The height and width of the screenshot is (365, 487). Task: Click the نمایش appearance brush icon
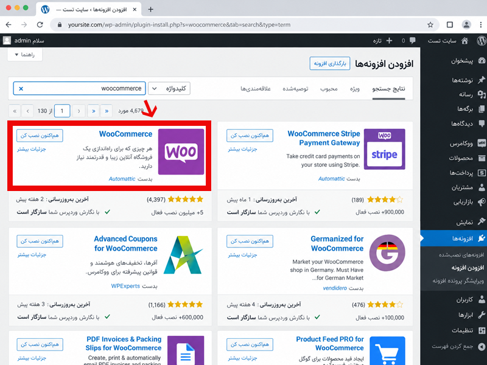point(482,221)
